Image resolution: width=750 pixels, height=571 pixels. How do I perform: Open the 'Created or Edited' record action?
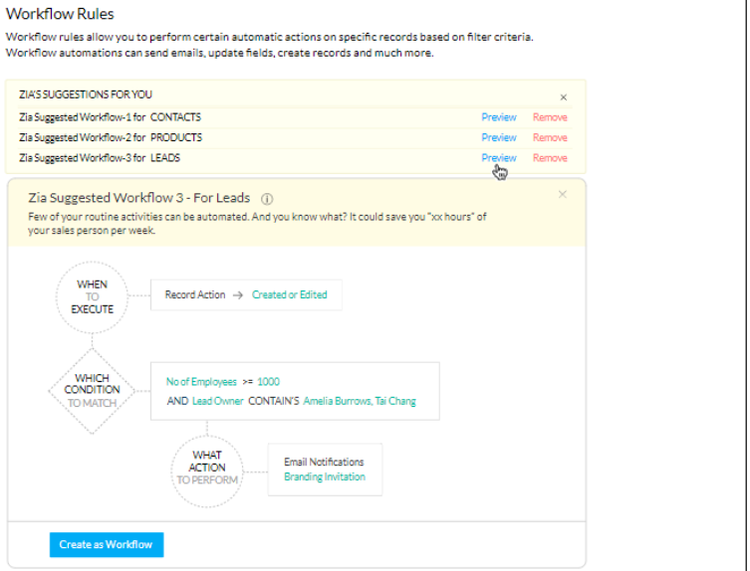point(289,294)
